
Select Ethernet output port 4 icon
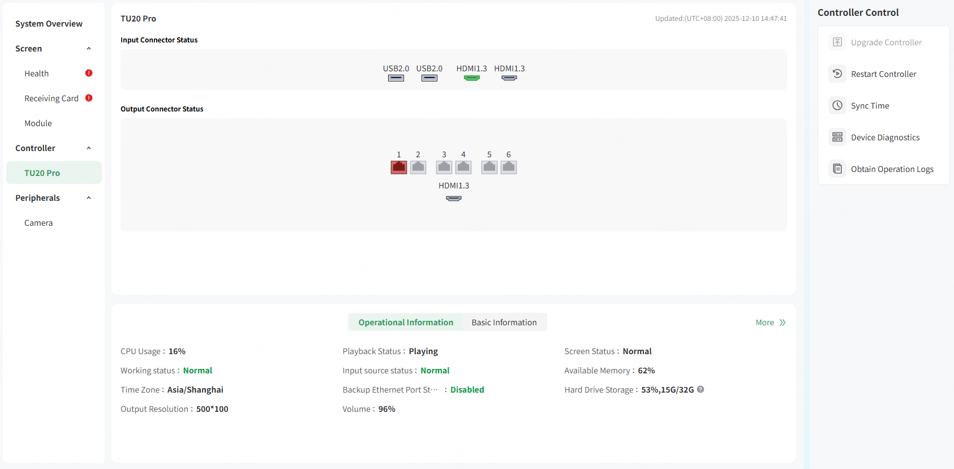[463, 167]
